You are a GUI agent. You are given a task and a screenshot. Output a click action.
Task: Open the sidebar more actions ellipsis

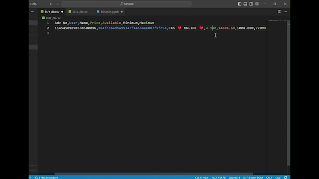33,12
